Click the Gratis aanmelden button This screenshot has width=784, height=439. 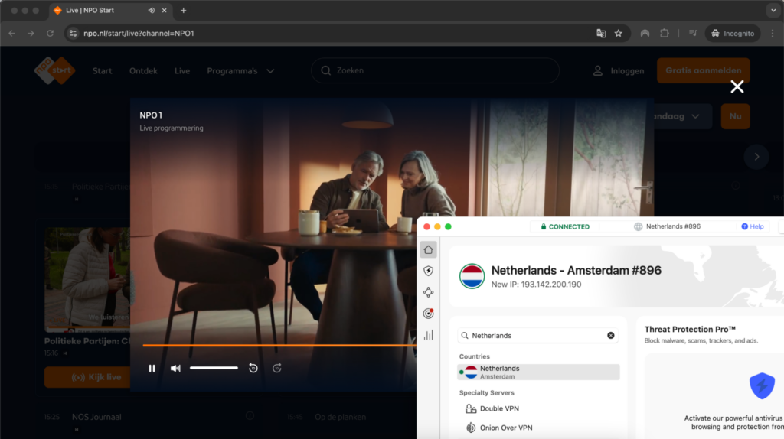pyautogui.click(x=703, y=70)
